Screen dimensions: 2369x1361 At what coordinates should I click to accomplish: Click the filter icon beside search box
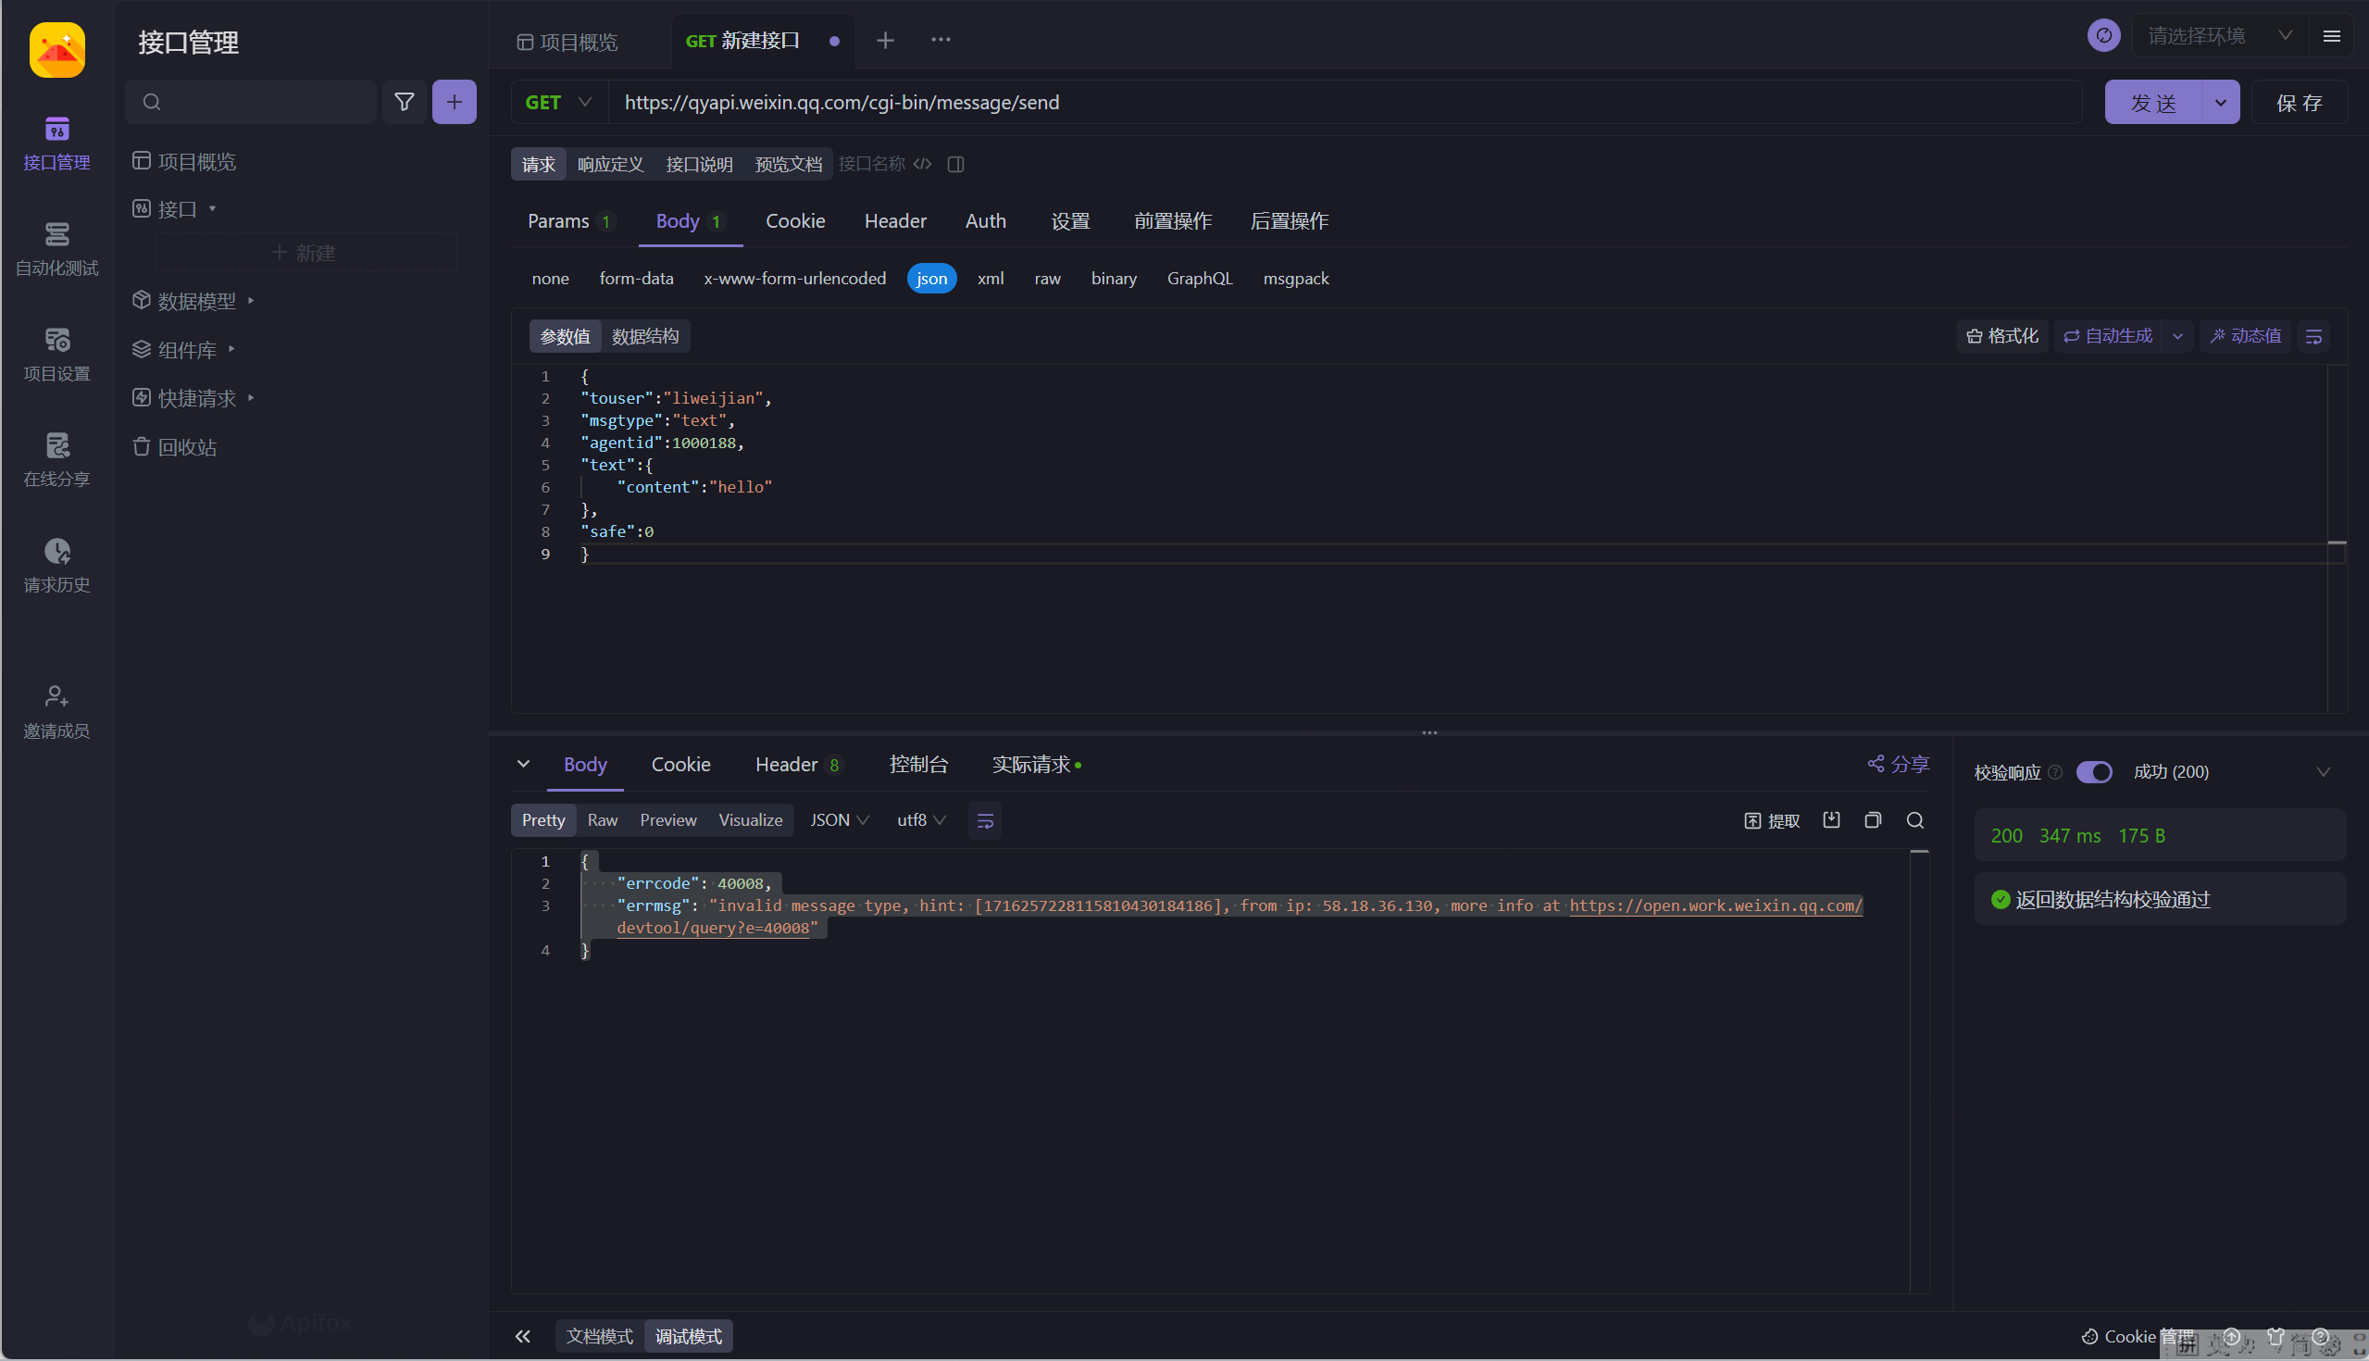(x=404, y=102)
